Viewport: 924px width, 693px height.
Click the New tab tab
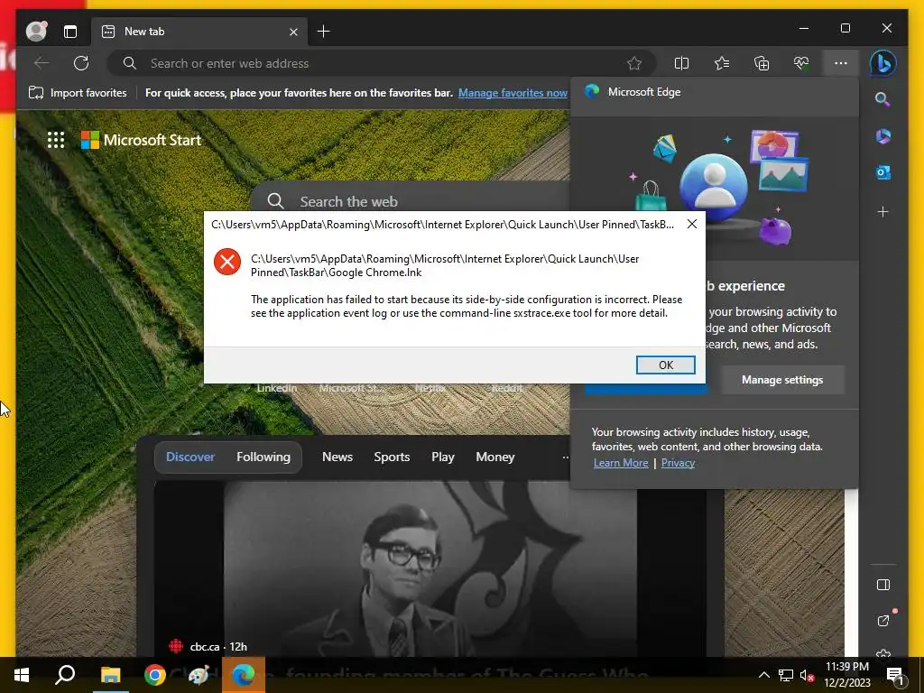199,32
